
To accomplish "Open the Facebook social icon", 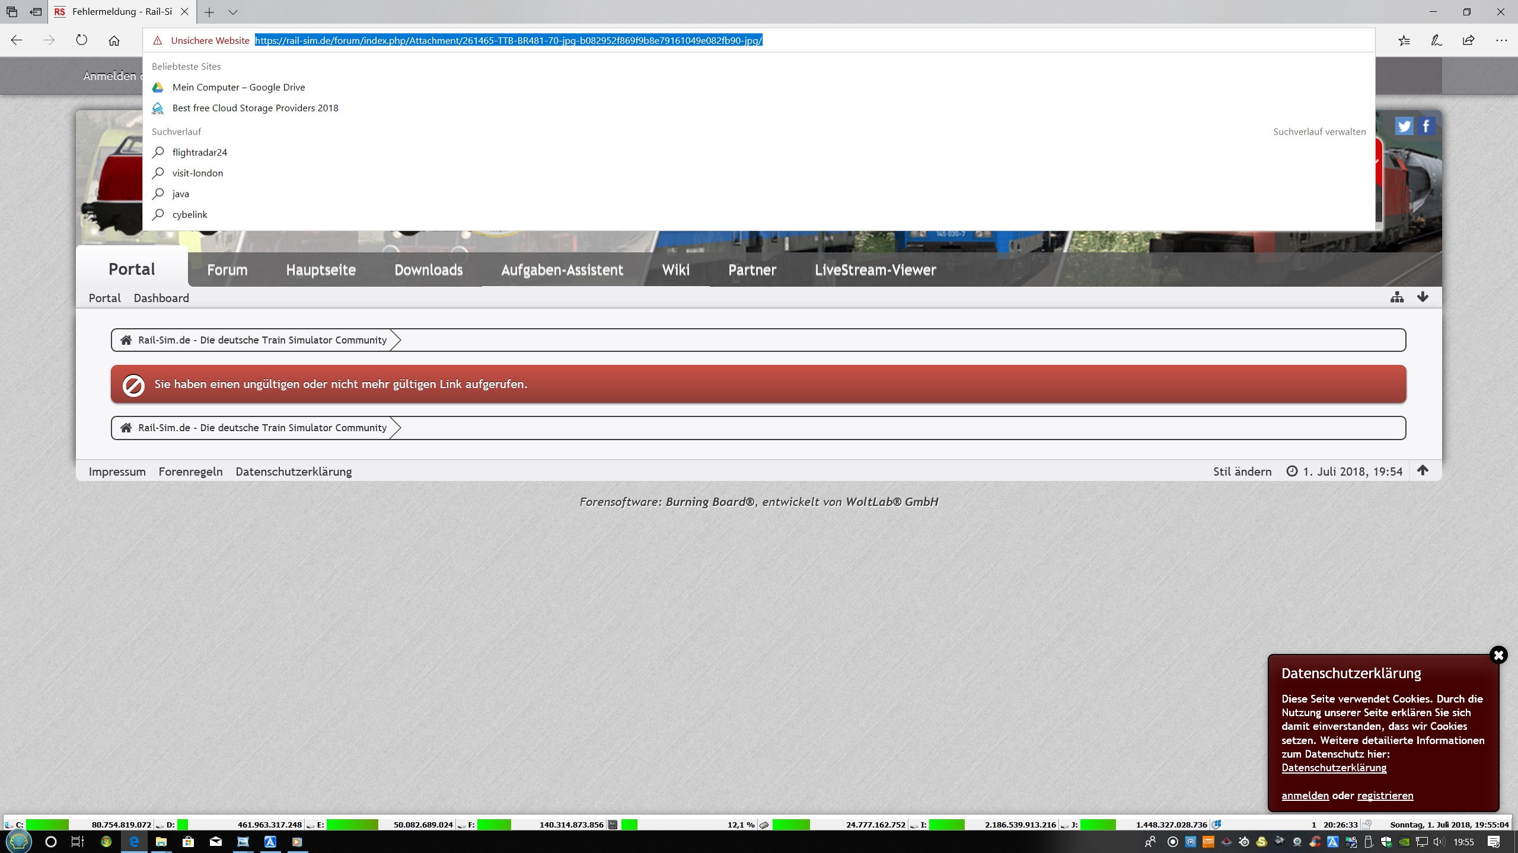I will click(x=1426, y=126).
